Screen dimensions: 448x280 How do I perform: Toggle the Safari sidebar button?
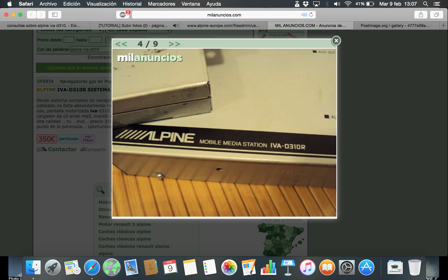point(55,15)
